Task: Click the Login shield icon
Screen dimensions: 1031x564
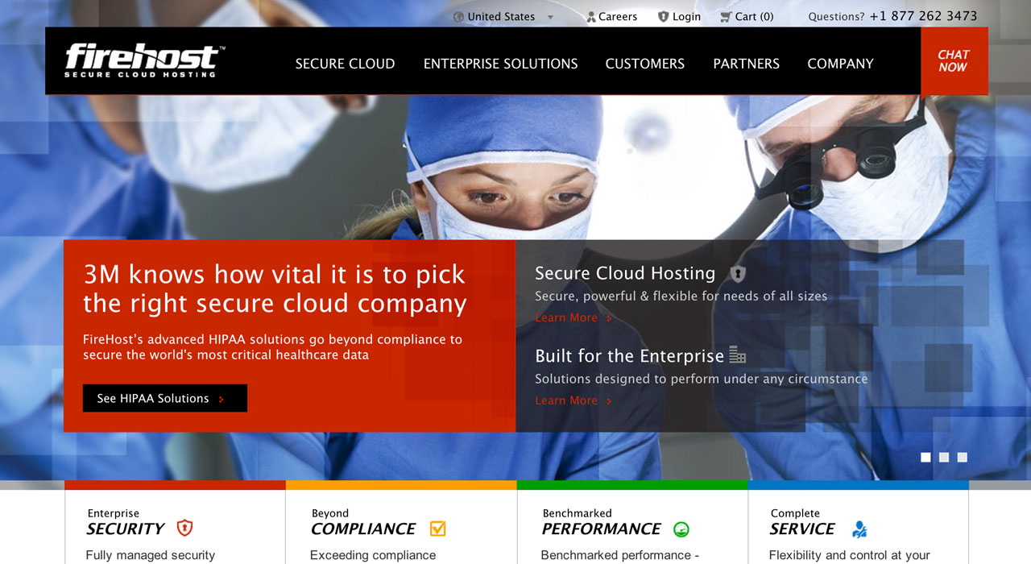Action: [664, 16]
